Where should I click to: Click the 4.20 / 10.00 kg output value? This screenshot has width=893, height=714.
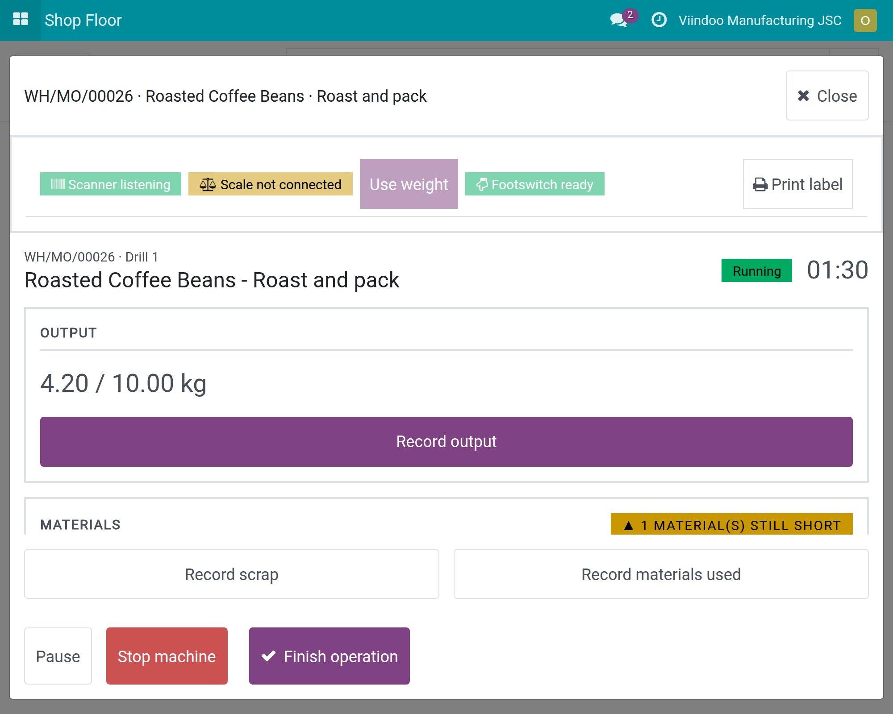(x=123, y=383)
